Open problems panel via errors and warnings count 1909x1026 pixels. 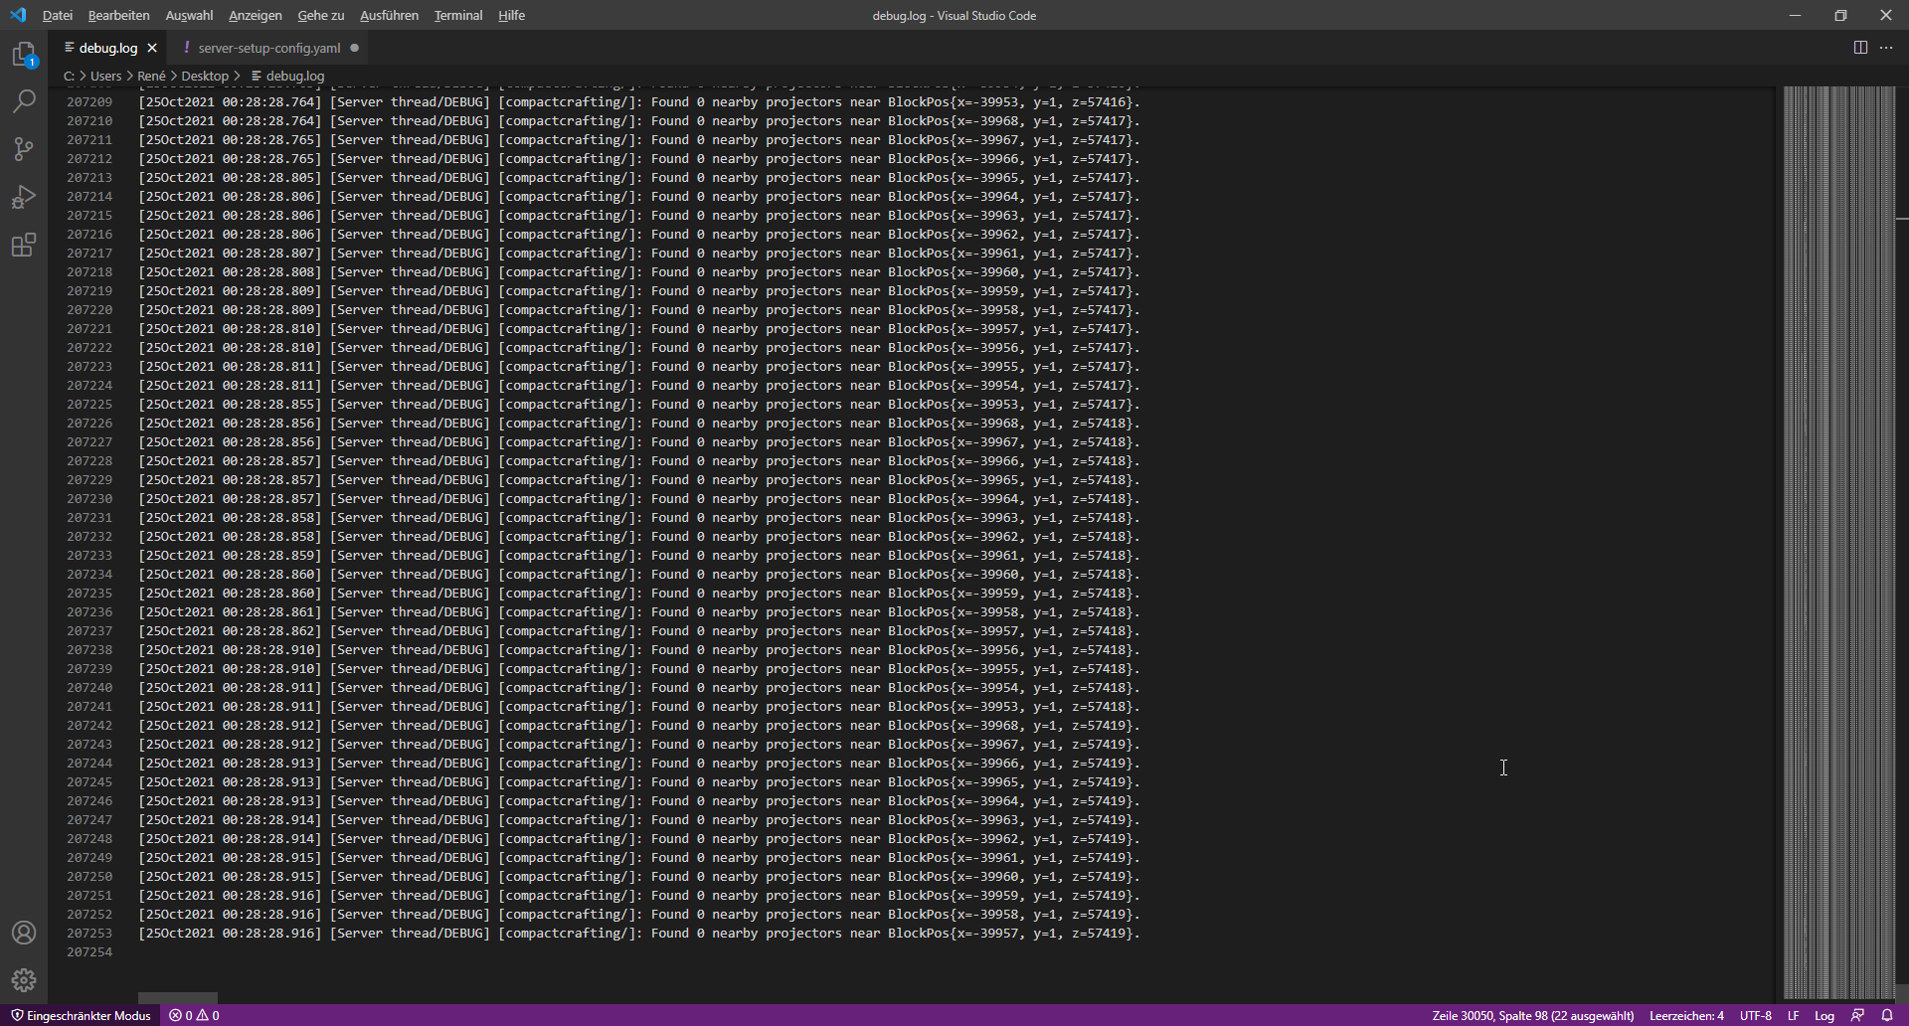point(194,1015)
